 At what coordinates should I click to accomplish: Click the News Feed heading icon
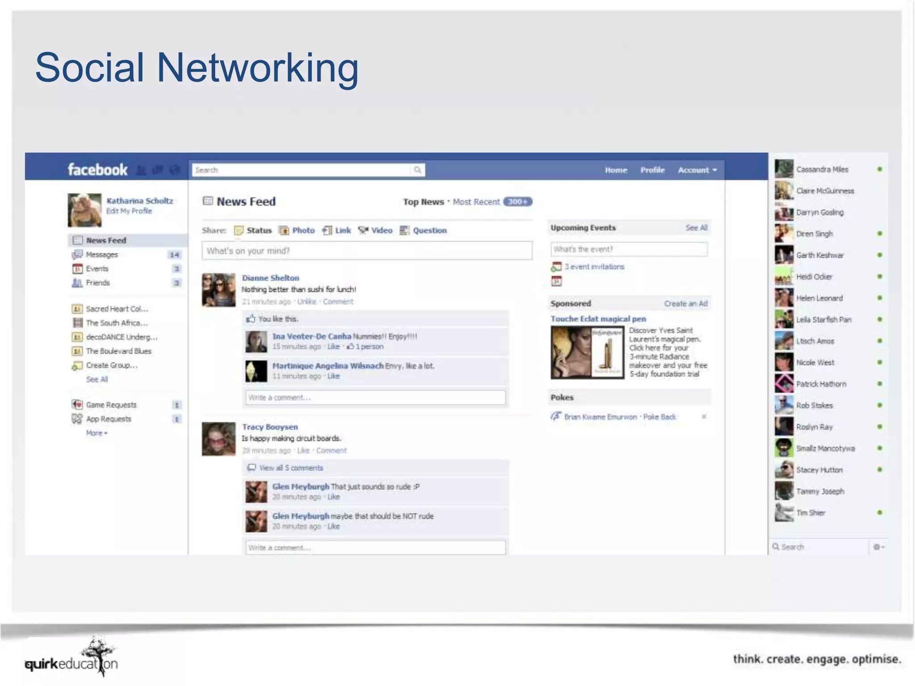click(208, 201)
